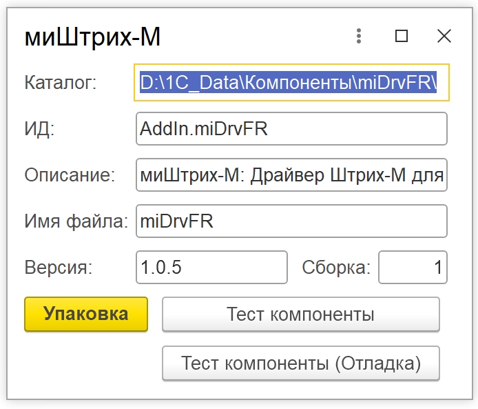Click the Версия: label text

[x=58, y=267]
